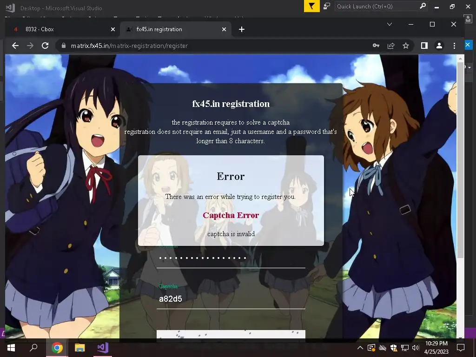Open the Chrome profile menu
The image size is (476, 357).
tap(439, 46)
